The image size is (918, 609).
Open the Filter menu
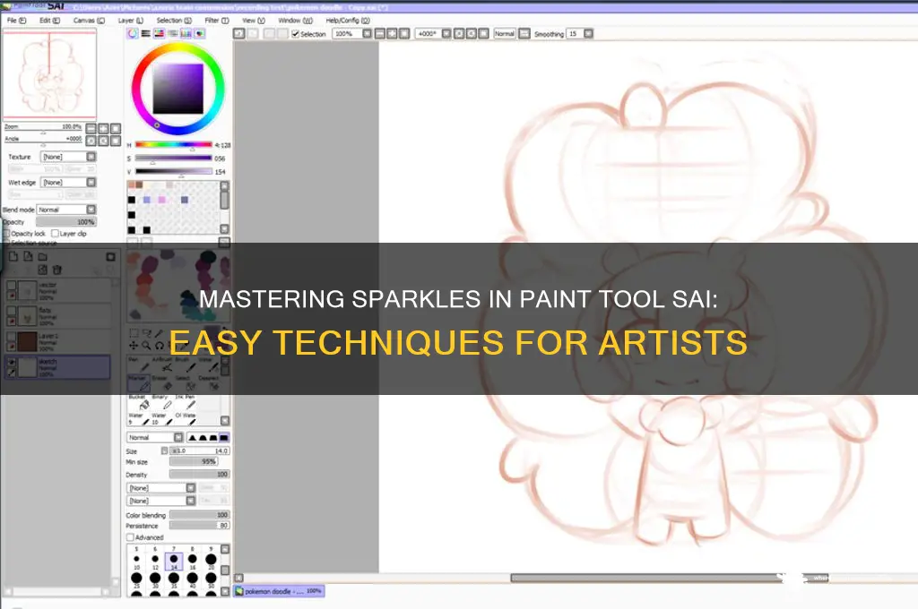[216, 21]
